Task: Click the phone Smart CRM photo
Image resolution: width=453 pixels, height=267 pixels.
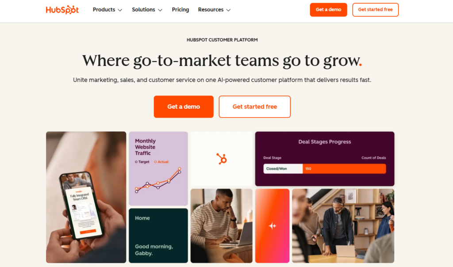Action: (86, 197)
